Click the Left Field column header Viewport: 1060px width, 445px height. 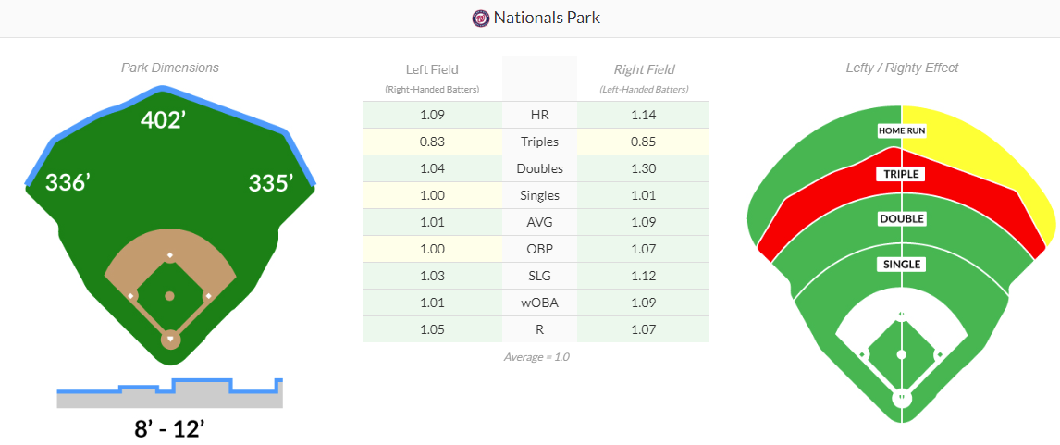[x=432, y=69]
